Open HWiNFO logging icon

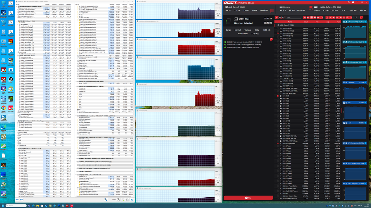point(123,200)
